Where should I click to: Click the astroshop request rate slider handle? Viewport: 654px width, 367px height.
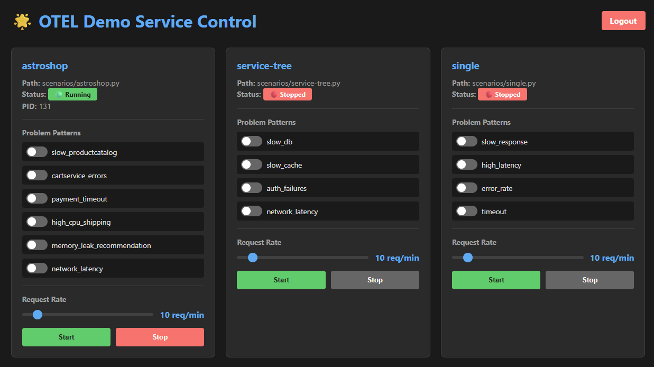pyautogui.click(x=38, y=315)
